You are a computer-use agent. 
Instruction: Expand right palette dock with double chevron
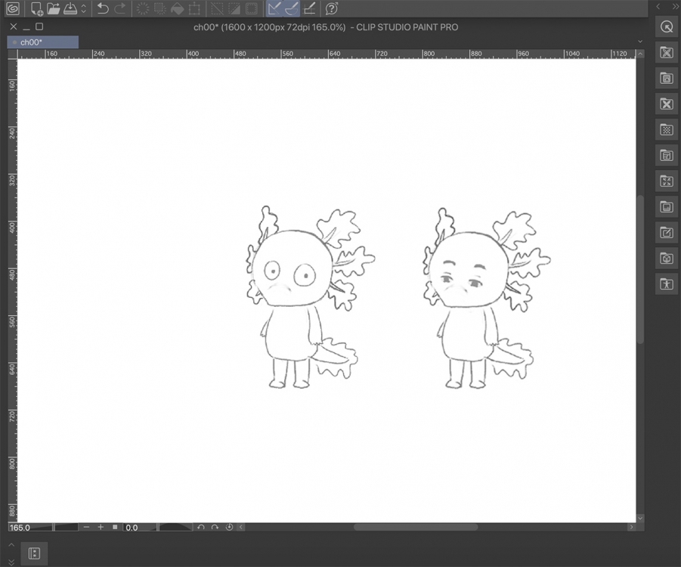tap(676, 6)
